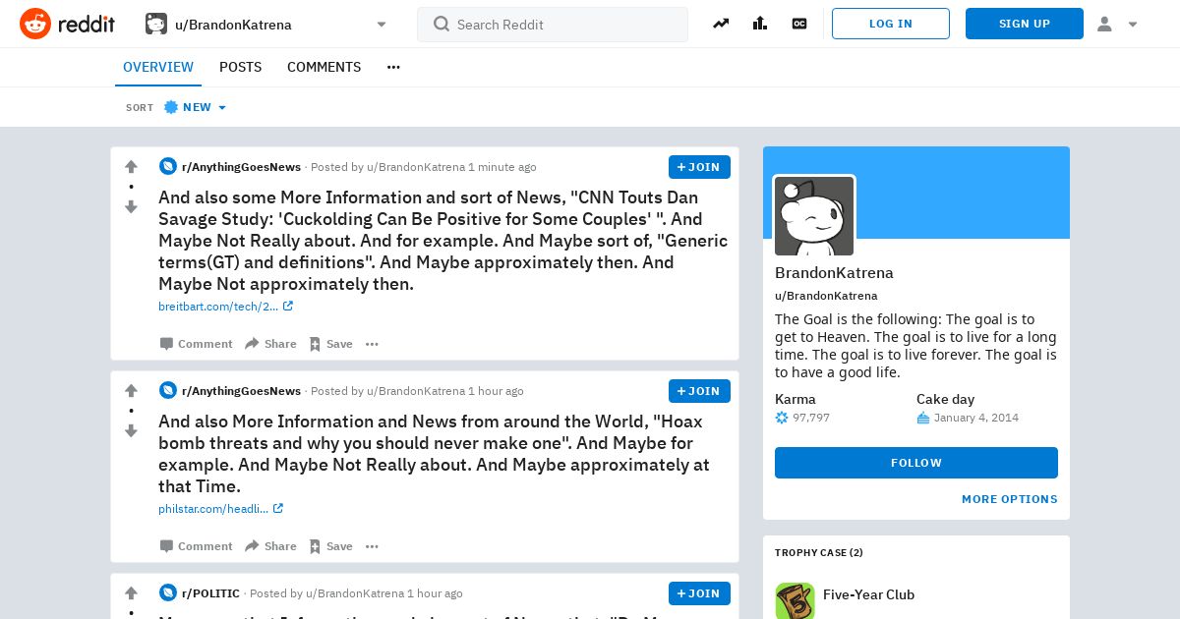
Task: Comment on the CNN Touts post
Action: (197, 344)
